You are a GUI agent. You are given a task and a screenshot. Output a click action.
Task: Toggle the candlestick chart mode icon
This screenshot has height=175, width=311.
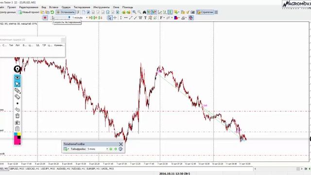coord(170,12)
